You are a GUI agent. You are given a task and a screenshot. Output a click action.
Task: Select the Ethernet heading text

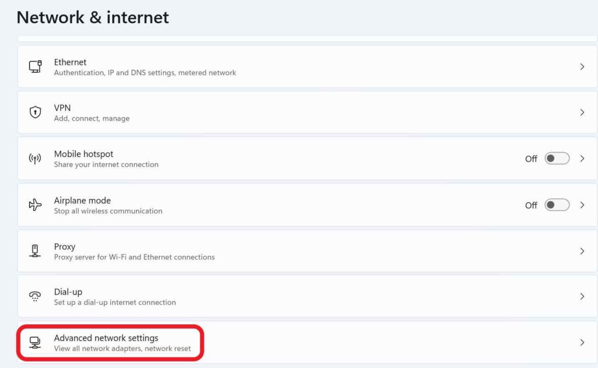tap(70, 62)
